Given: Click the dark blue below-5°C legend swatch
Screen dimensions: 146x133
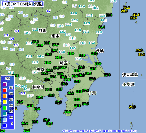Looking at the screenshot, I should click(x=5, y=126).
